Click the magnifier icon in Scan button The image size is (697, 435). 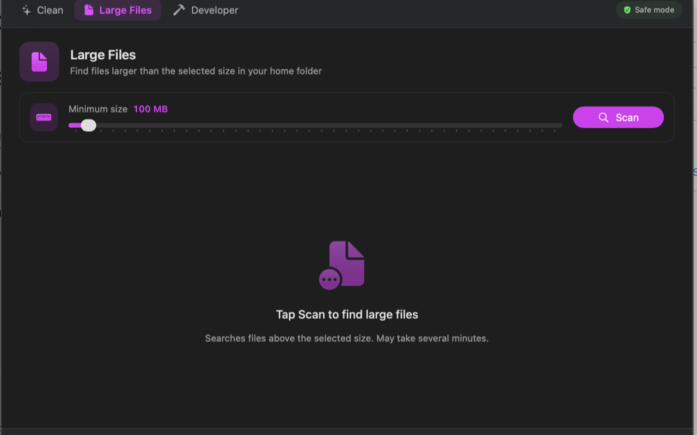click(x=603, y=117)
